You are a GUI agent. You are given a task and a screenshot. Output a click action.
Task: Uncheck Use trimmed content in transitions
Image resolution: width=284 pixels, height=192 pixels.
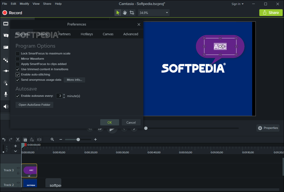pyautogui.click(x=18, y=69)
